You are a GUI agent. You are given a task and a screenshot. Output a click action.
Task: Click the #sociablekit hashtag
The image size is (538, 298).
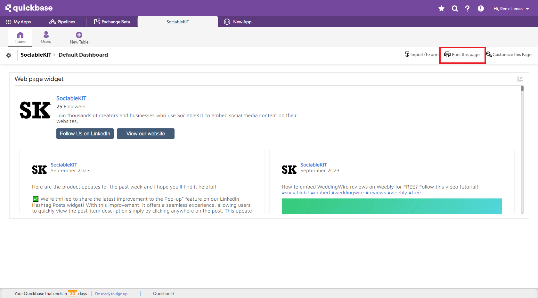pyautogui.click(x=296, y=193)
